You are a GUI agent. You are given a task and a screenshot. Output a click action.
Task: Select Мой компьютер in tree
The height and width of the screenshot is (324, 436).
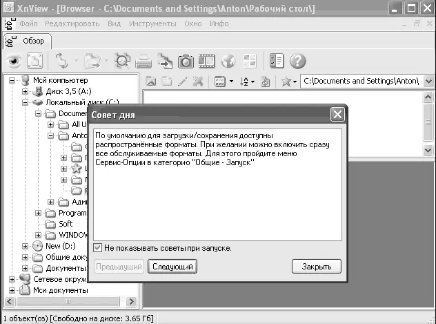pos(60,80)
